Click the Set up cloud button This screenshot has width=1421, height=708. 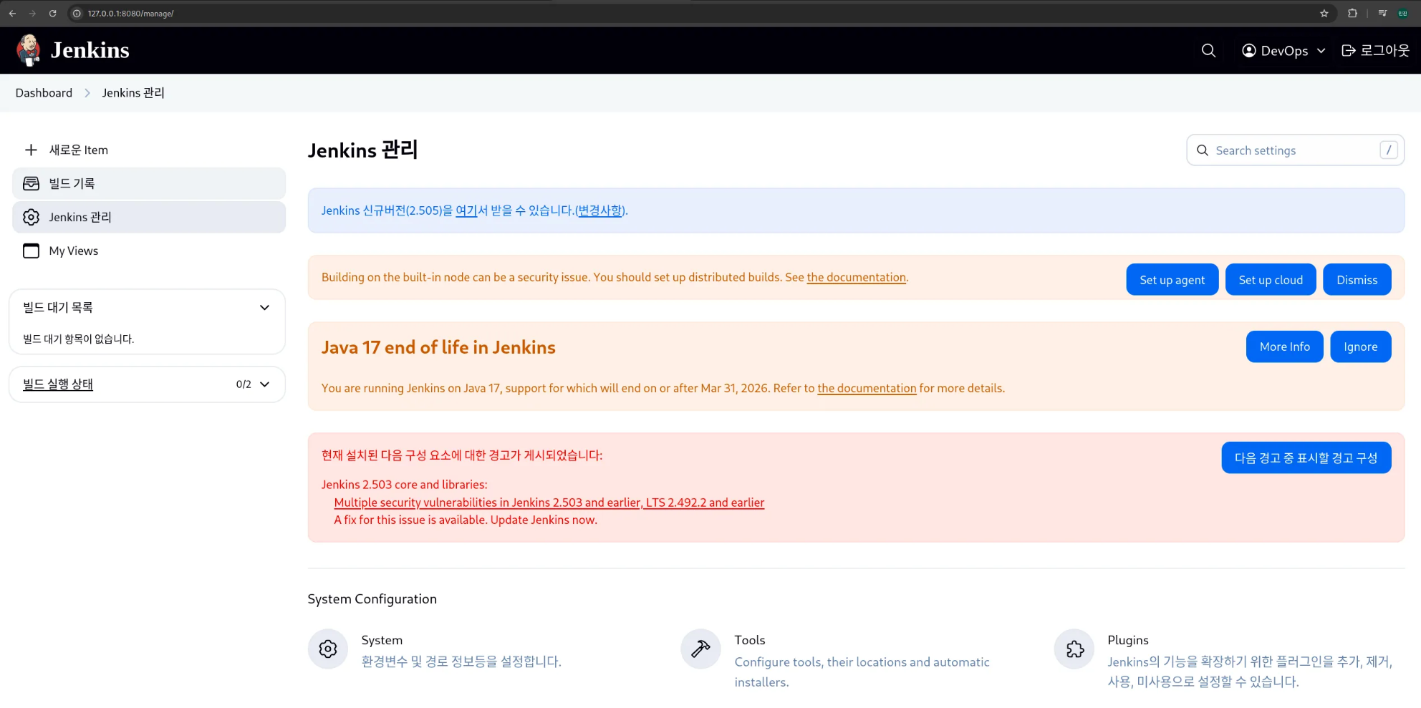(x=1271, y=280)
